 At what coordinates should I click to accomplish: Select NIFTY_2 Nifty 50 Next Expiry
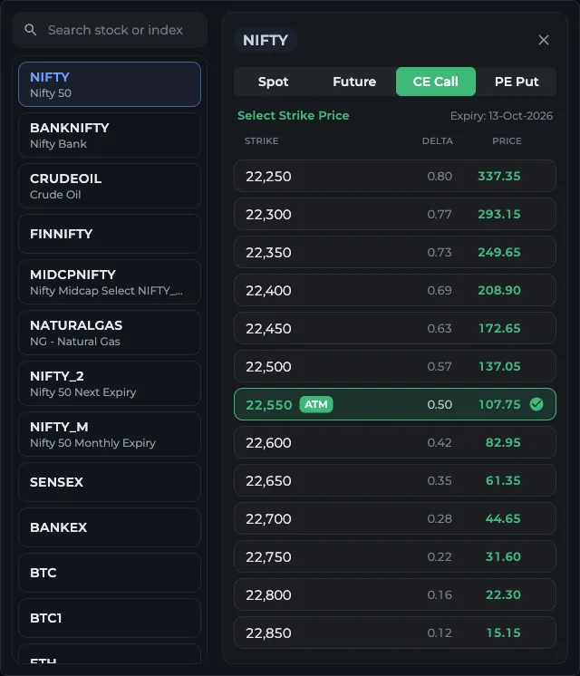pos(110,383)
